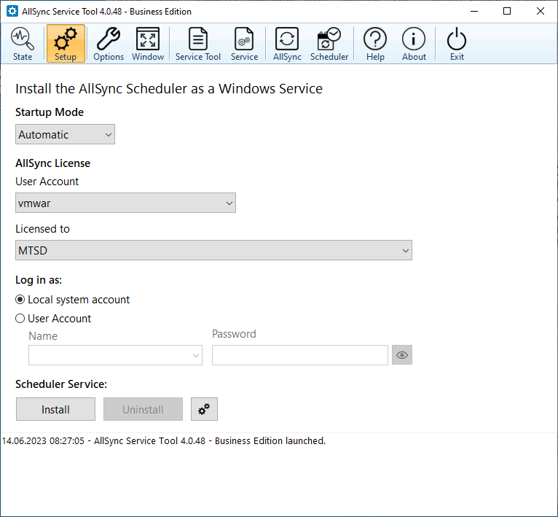Viewport: 558px width, 517px height.
Task: Toggle password visibility eye icon
Action: point(401,355)
